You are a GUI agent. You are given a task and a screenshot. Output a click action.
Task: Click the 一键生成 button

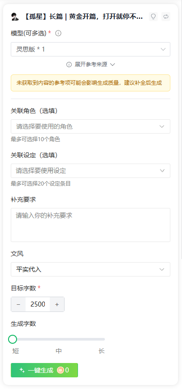pos(44,370)
